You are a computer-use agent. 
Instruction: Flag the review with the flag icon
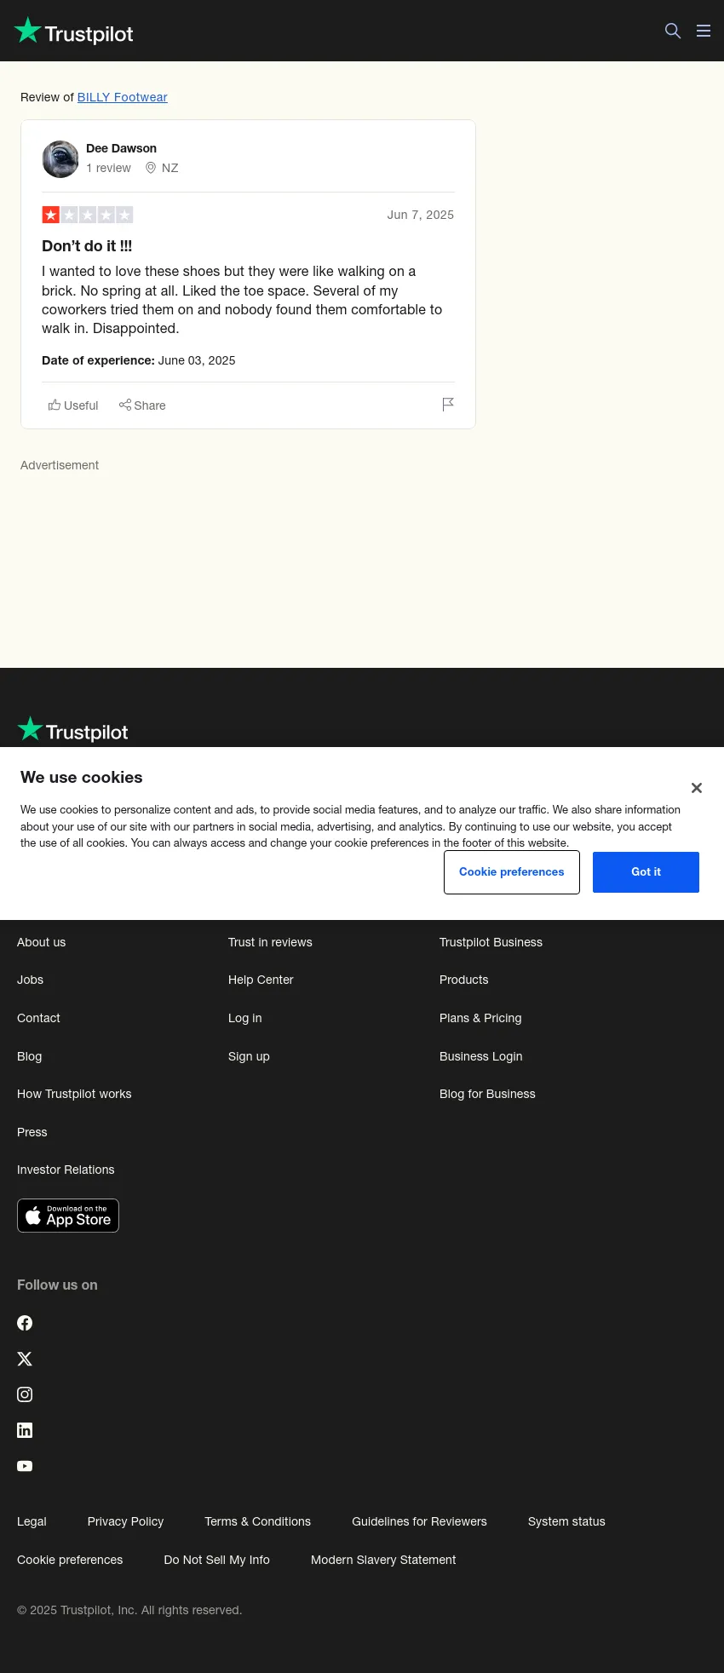448,405
